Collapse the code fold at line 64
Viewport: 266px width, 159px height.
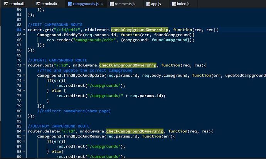click(x=24, y=30)
